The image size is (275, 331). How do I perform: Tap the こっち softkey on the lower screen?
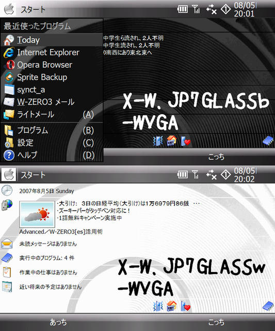pyautogui.click(x=216, y=322)
